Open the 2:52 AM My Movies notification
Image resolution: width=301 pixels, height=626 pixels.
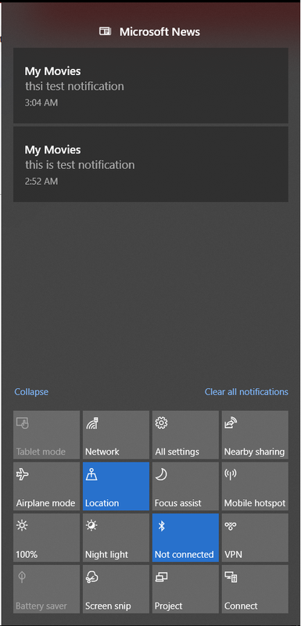pyautogui.click(x=151, y=164)
